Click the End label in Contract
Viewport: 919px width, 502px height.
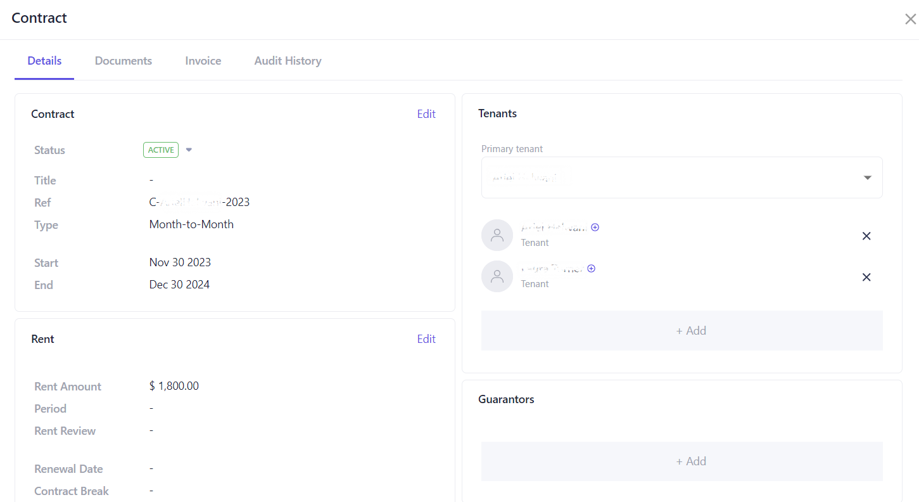[x=44, y=285]
